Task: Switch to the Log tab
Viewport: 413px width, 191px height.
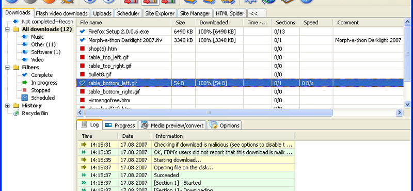Action: pos(90,125)
